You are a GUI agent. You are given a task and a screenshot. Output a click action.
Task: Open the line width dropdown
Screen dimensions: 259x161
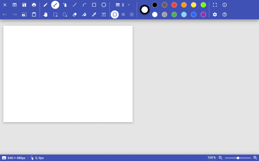tap(123, 5)
